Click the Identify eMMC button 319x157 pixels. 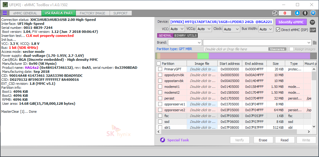[x=291, y=22]
